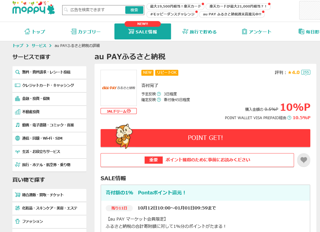Open the 楽天カードが最大21,000円相当?! tag
The height and width of the screenshot is (232, 320).
tap(238, 6)
